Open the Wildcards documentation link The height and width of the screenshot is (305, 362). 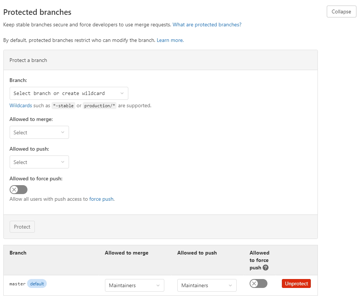tap(20, 105)
